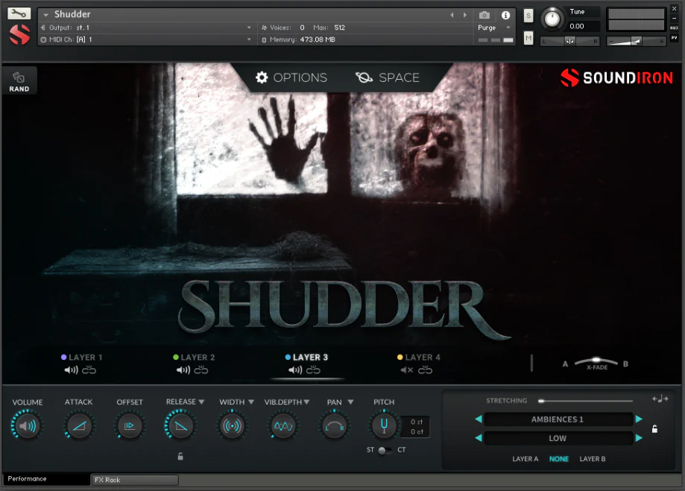685x491 pixels.
Task: Click the instrument pan slider in header
Action: point(570,41)
